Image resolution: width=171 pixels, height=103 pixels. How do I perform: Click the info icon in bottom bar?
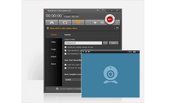(x=57, y=89)
